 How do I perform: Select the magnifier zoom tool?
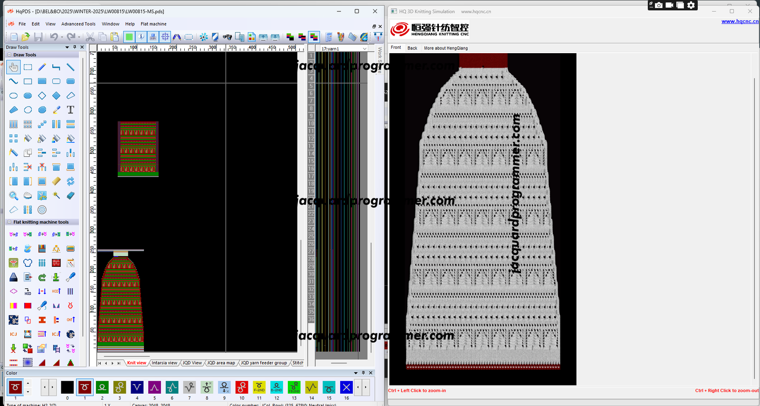click(x=13, y=196)
